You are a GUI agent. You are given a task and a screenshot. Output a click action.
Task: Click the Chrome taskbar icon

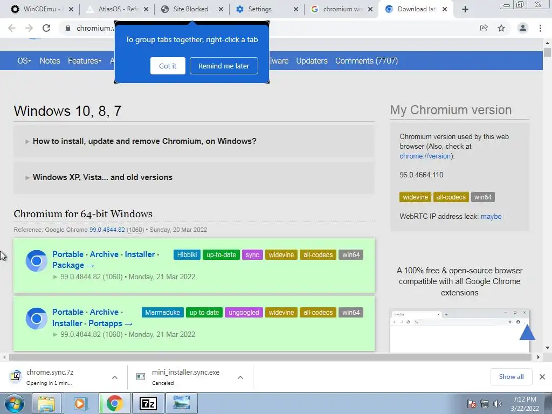pyautogui.click(x=114, y=403)
